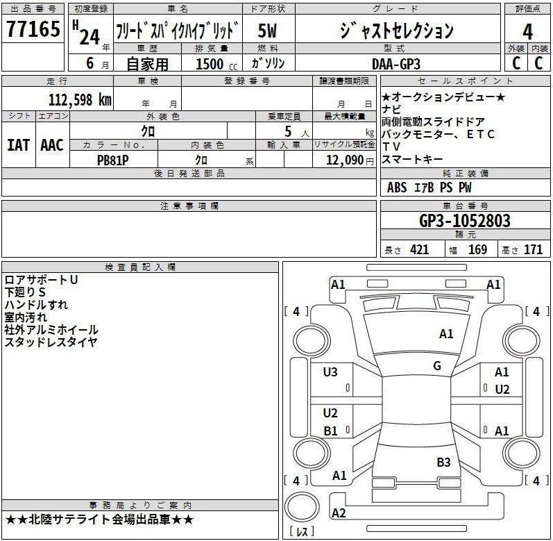Select chassis number GP3-1052803

tap(465, 221)
